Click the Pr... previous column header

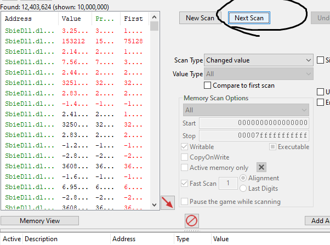106,19
